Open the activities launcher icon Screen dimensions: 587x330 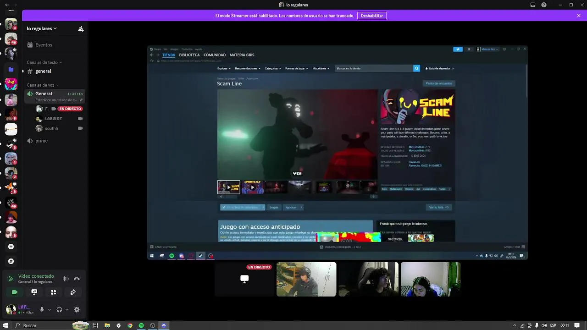(54, 292)
